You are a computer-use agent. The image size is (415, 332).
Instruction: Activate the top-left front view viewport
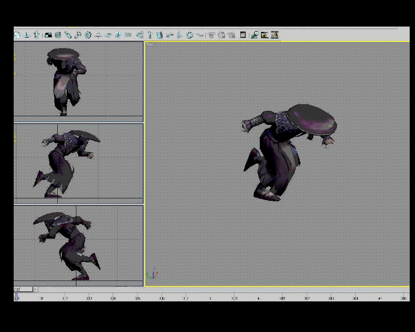coord(78,81)
